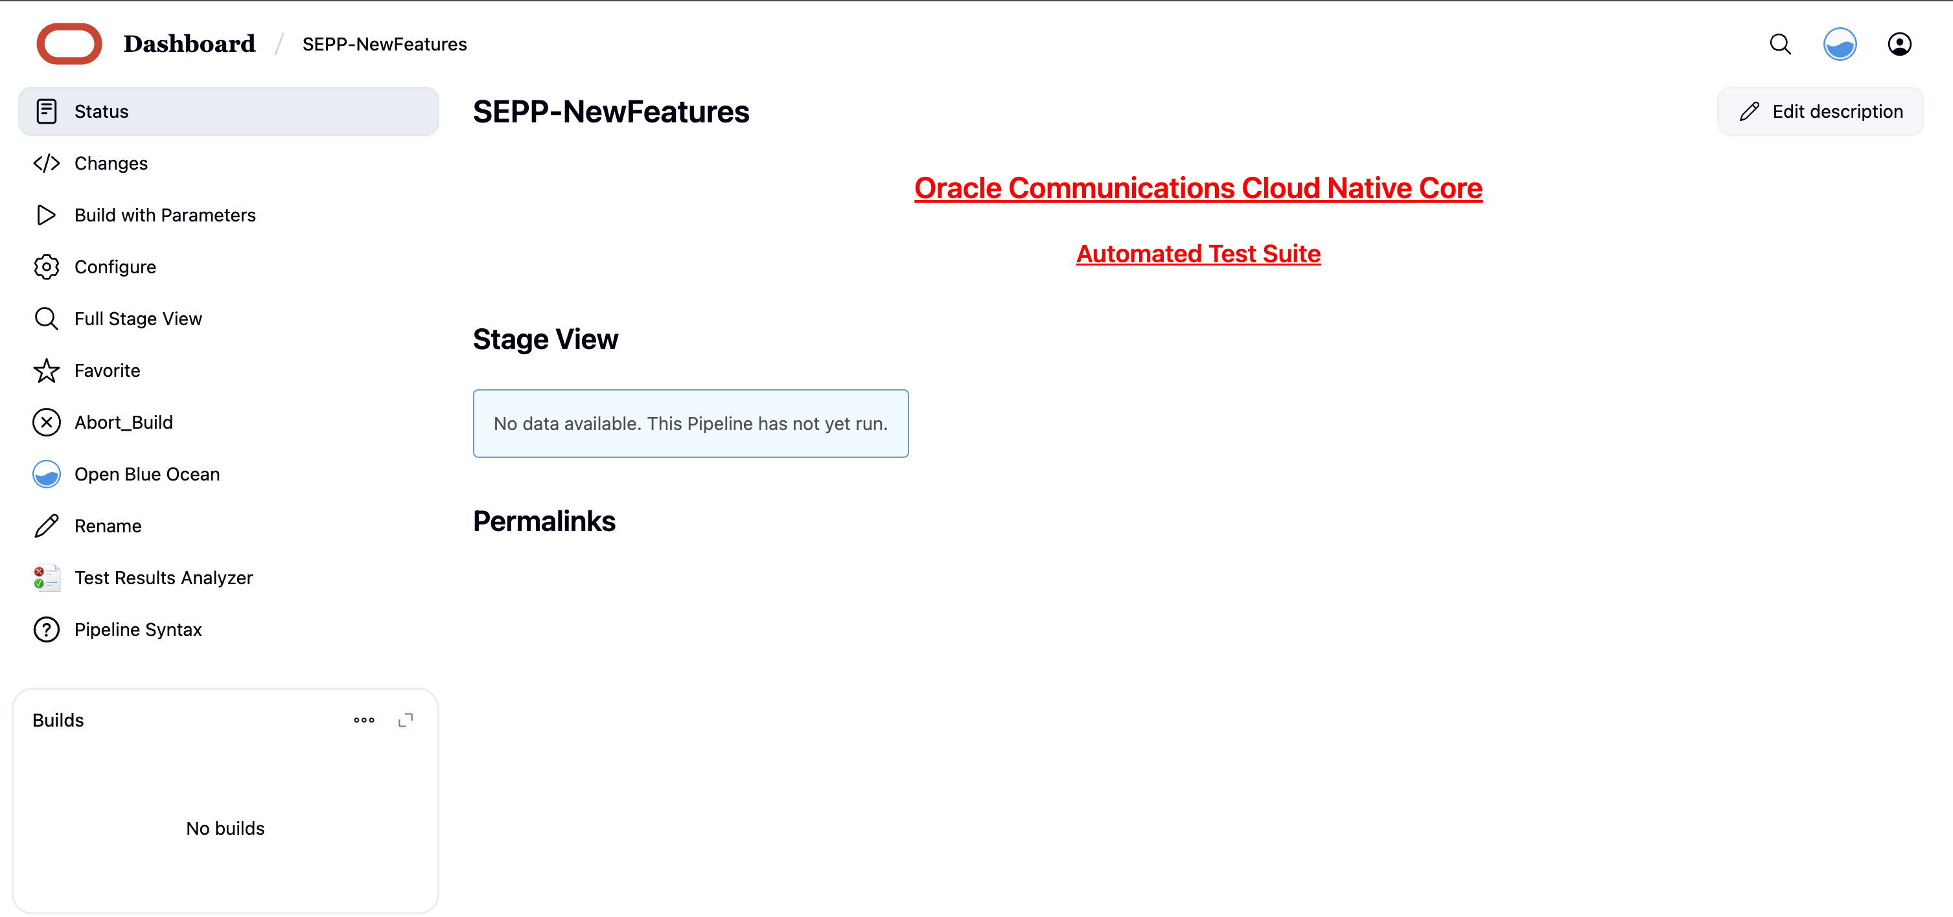Click the Edit description button

1820,111
